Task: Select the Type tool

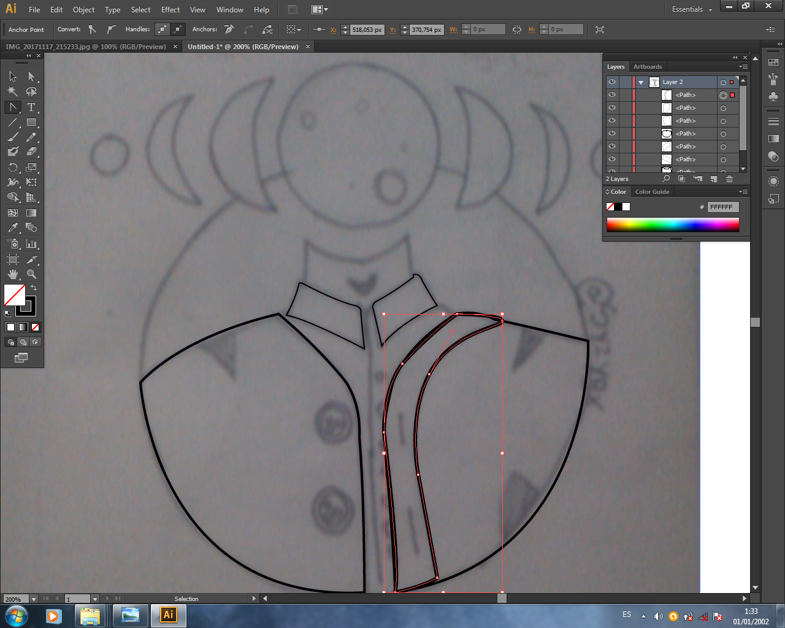Action: pos(31,107)
